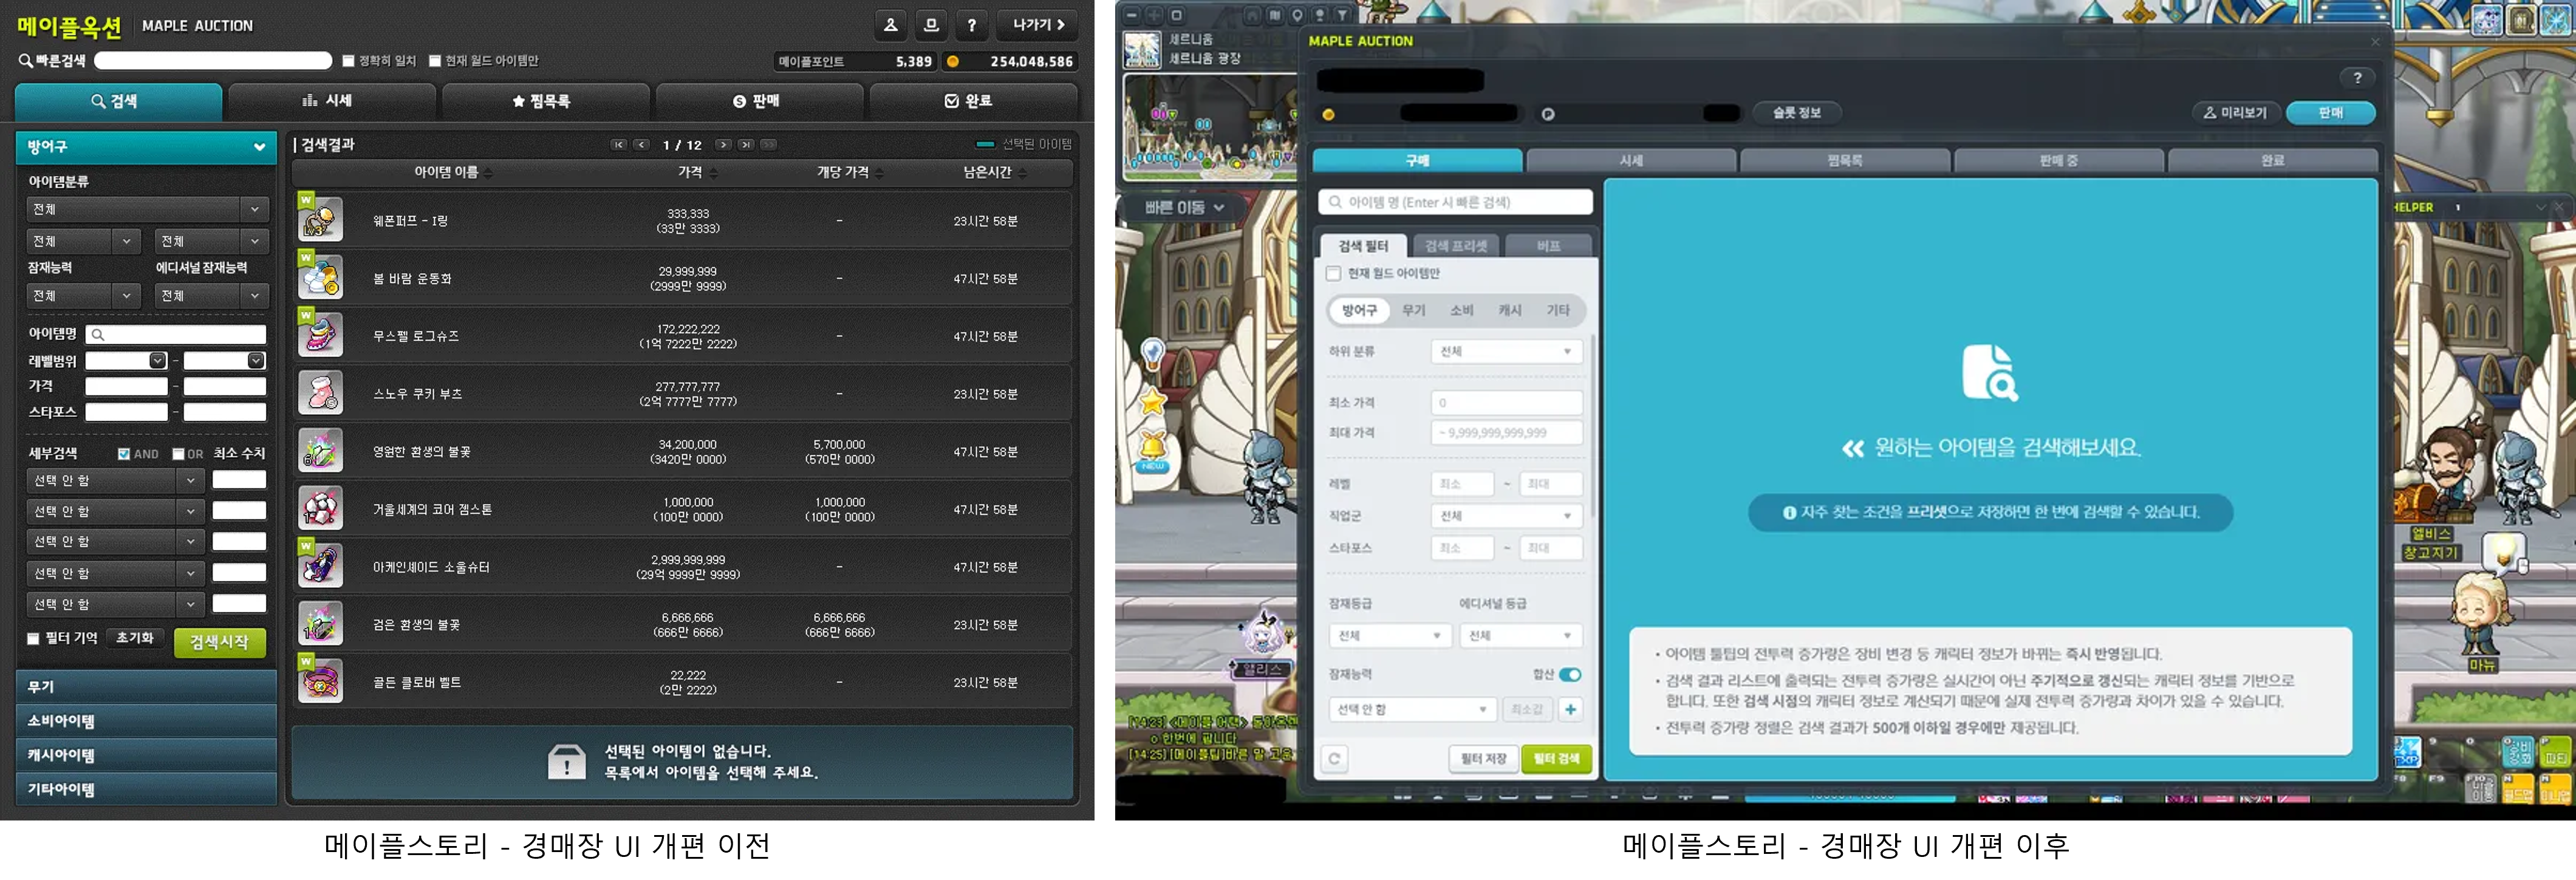The width and height of the screenshot is (2576, 880).
Task: Switch off the 합산 toggle in new auction
Action: click(x=1570, y=675)
